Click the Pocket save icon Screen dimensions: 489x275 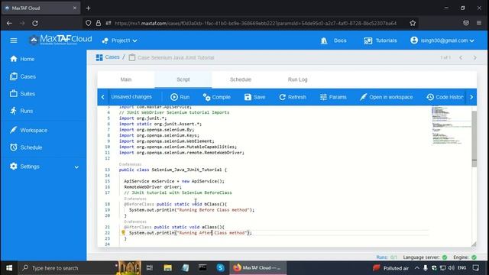click(466, 23)
